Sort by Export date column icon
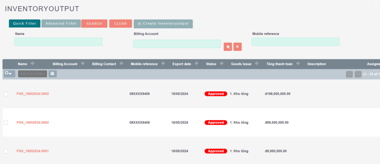380x164 pixels. (196, 64)
